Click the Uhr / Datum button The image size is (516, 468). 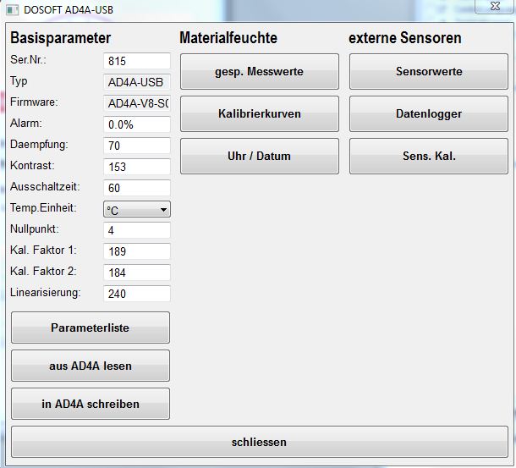pos(260,156)
